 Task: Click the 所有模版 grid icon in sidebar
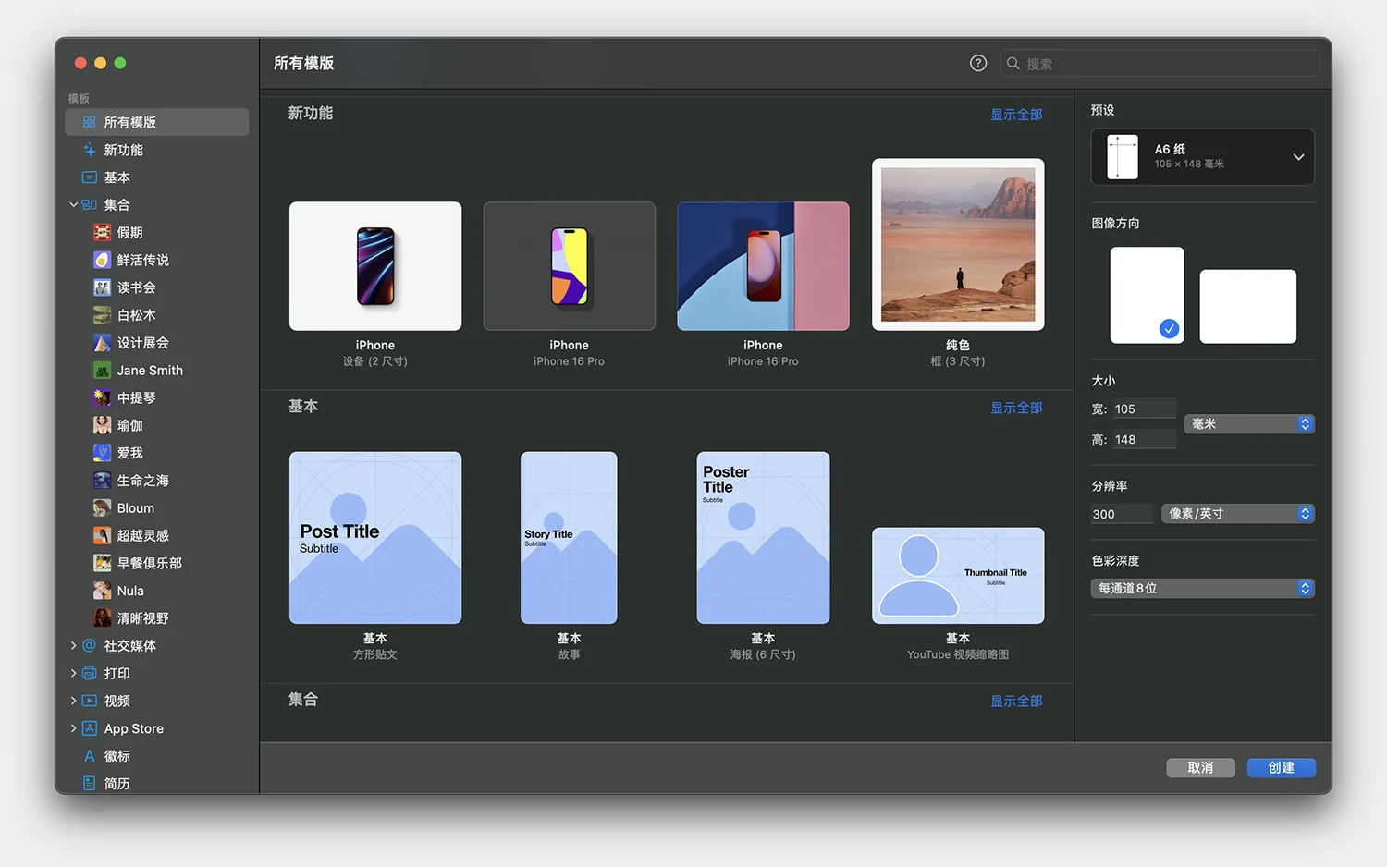pos(90,122)
